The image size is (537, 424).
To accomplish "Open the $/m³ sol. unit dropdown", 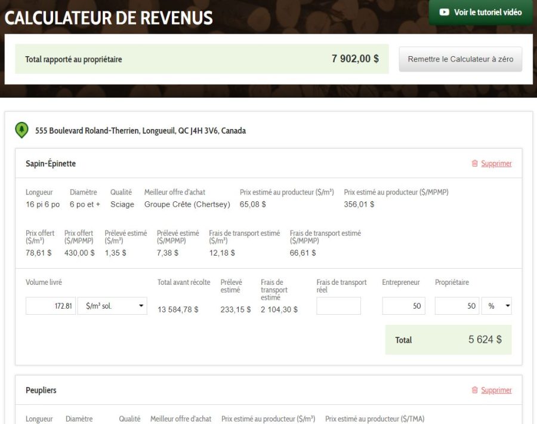I will [x=112, y=306].
